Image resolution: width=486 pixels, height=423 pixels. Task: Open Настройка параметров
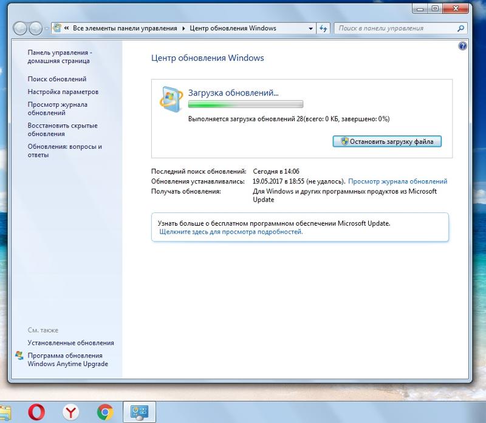click(63, 92)
